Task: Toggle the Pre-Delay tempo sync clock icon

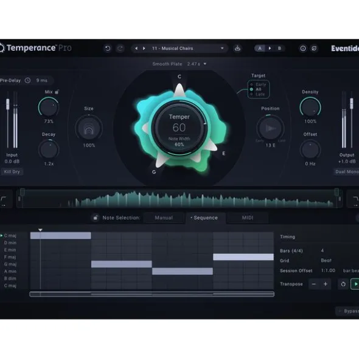Action: tap(27, 80)
